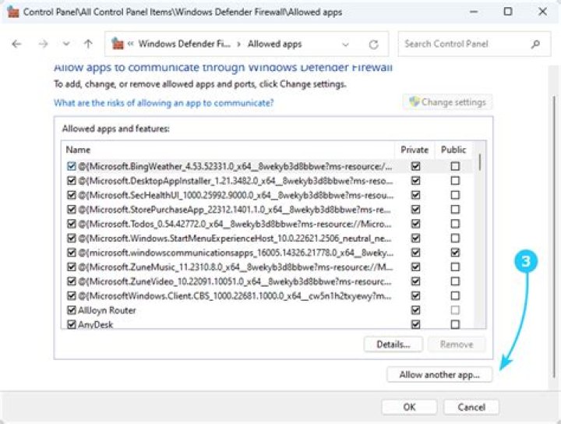The height and width of the screenshot is (424, 561).
Task: Toggle Public checkbox for BingWeather
Action: tap(455, 166)
